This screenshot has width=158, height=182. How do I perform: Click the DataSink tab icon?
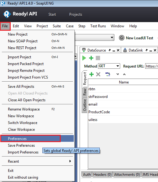[125, 50]
